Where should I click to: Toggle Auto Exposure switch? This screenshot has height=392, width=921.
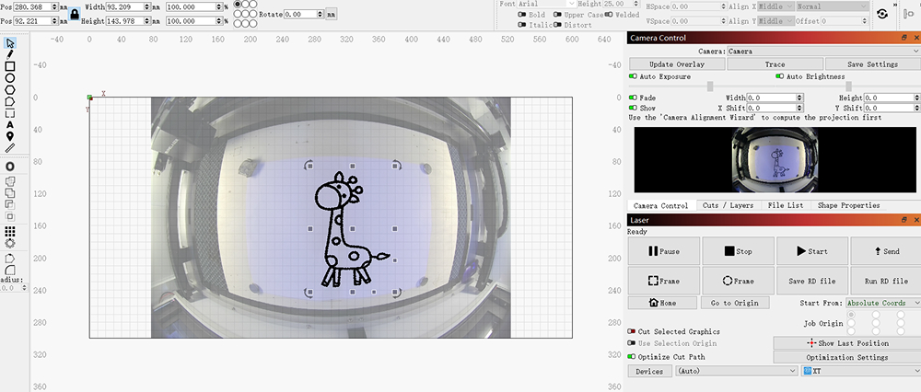point(633,76)
